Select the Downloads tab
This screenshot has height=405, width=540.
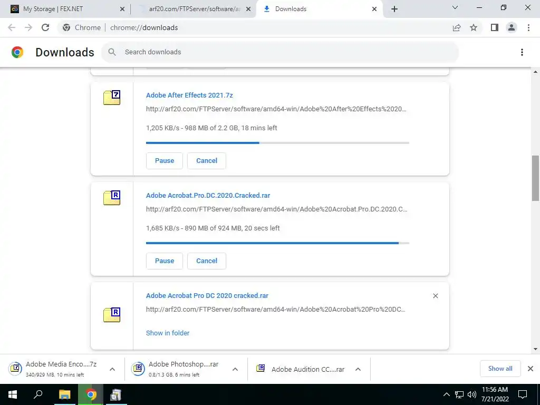(x=319, y=9)
